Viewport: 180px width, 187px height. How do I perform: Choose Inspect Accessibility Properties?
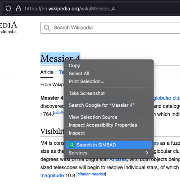pyautogui.click(x=108, y=125)
